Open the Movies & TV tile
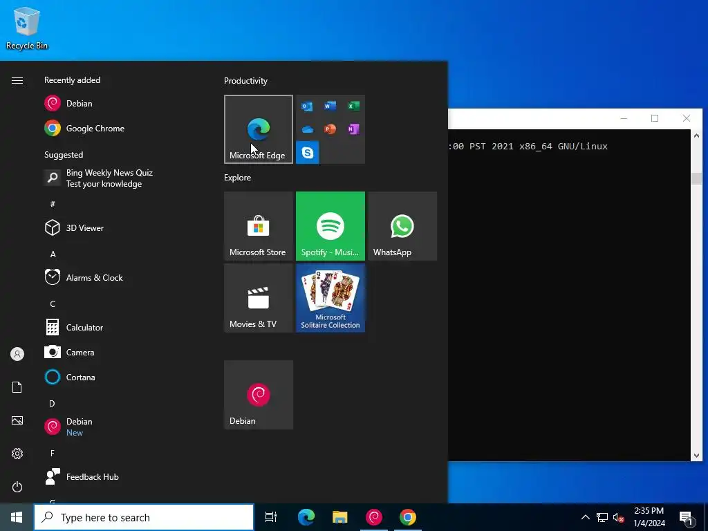 [259, 298]
